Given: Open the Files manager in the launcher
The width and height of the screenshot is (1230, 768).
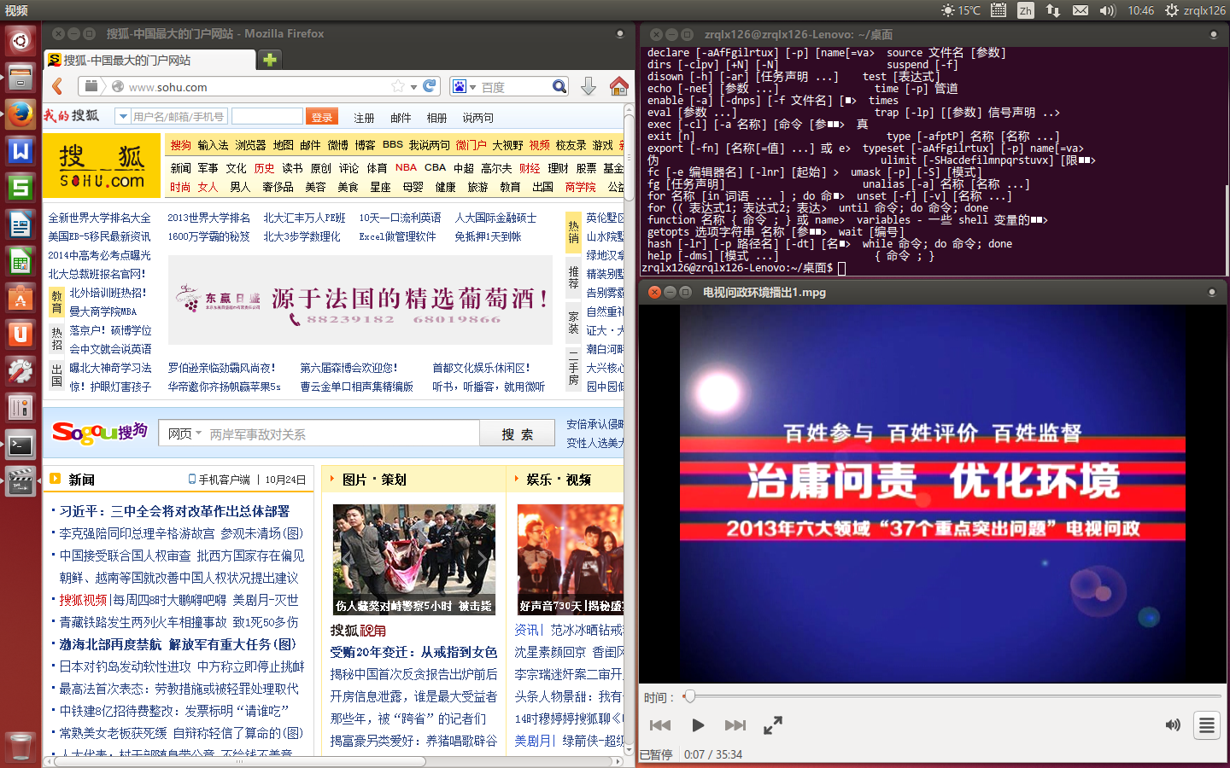Looking at the screenshot, I should 20,78.
